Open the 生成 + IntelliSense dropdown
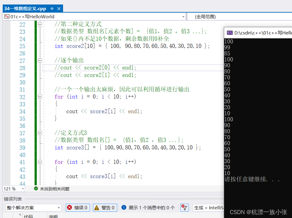Screen dimensions: 292x218 (x=209, y=208)
